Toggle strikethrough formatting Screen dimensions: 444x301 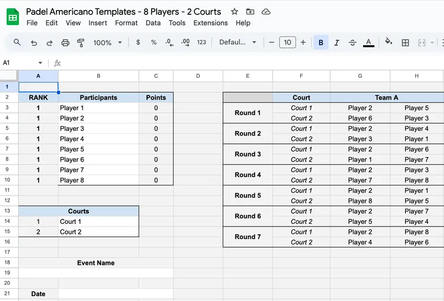pos(352,43)
